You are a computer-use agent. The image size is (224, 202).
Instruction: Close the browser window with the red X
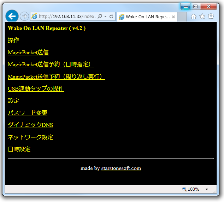click(x=208, y=6)
